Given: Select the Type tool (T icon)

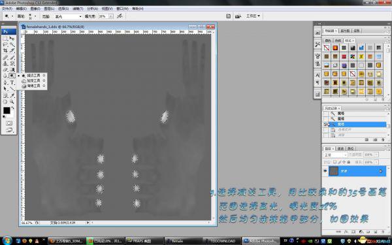Looking at the screenshot, I should tap(12, 82).
